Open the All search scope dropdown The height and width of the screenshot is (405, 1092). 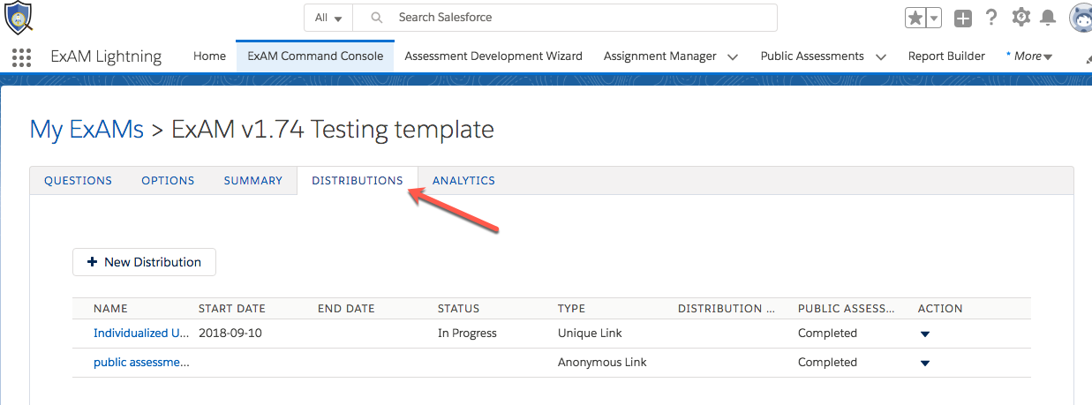click(x=328, y=18)
